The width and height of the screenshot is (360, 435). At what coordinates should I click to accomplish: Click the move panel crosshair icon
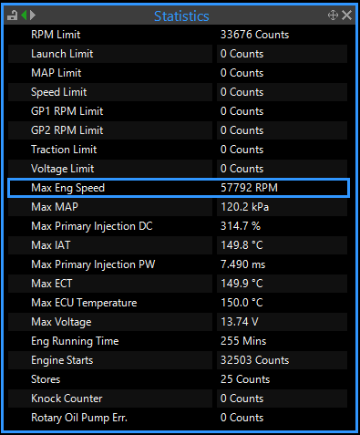click(333, 15)
